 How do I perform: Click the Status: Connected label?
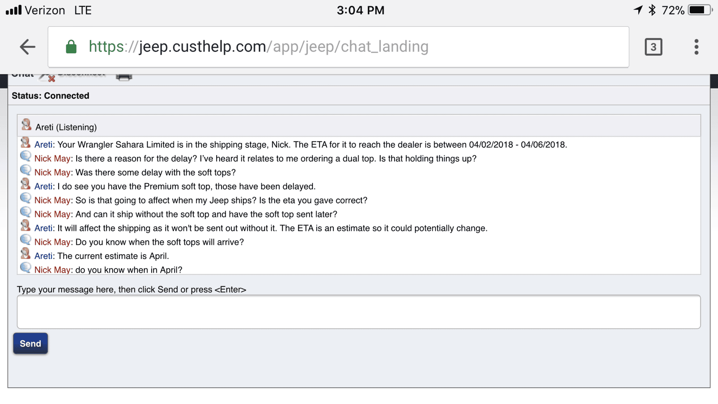click(x=50, y=96)
